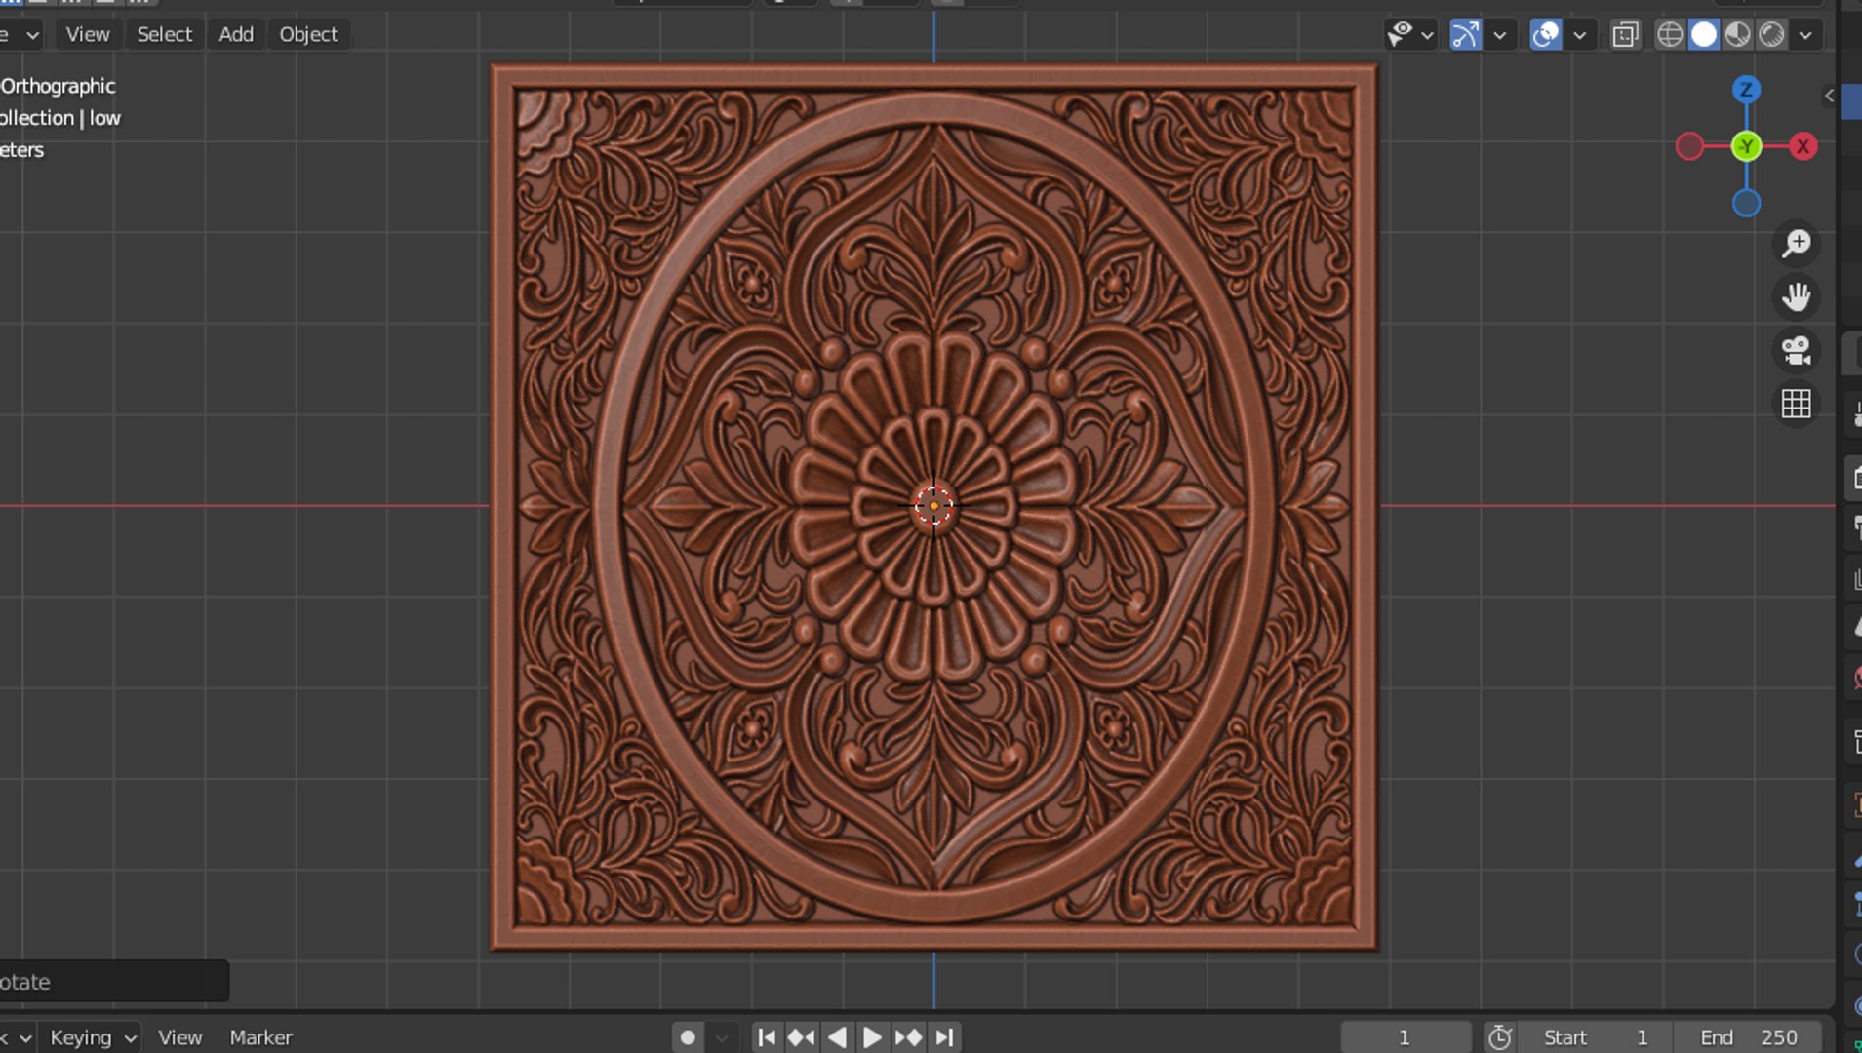Click the Pan view hand icon
1862x1053 pixels.
(x=1796, y=296)
